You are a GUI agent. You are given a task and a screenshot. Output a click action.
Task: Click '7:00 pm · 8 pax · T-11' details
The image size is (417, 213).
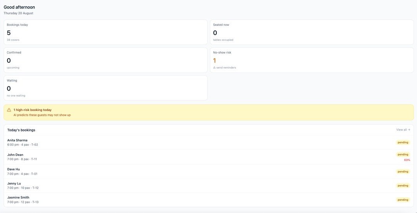pos(22,159)
